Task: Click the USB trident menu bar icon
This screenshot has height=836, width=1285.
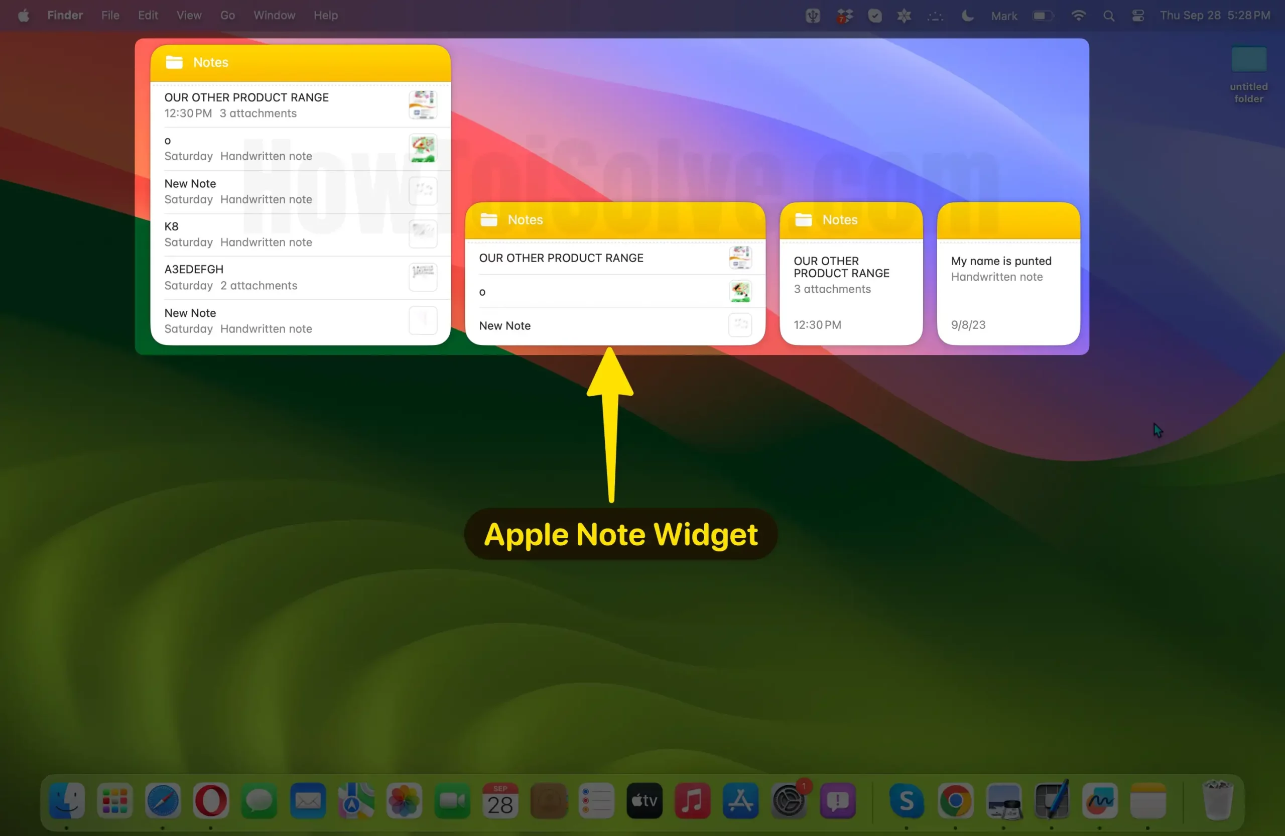Action: (x=813, y=16)
